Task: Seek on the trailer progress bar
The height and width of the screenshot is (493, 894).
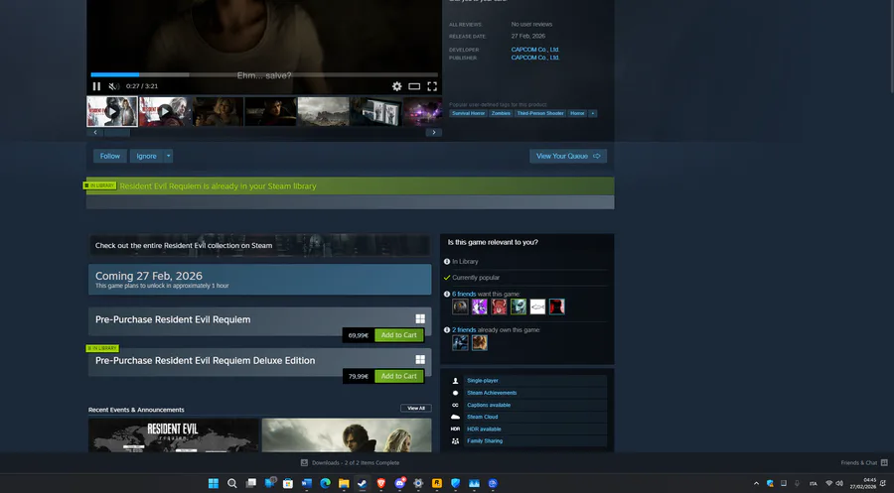Action: pyautogui.click(x=264, y=74)
